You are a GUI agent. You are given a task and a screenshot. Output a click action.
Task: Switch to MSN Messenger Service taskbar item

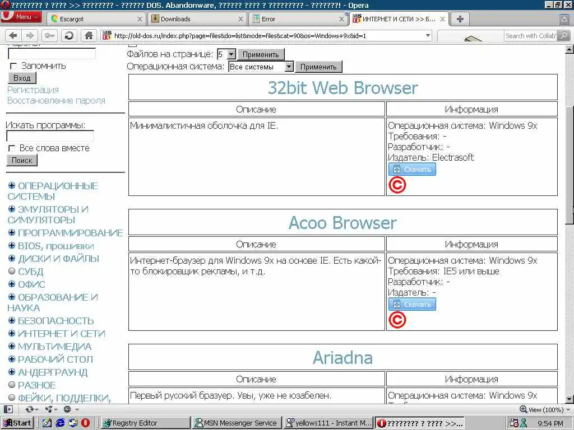coord(237,423)
